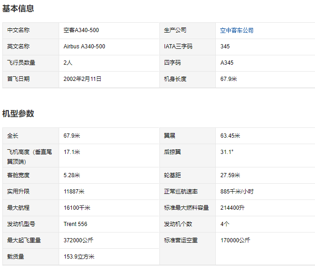
Task: Click the wheelbase value 27.59米
Action: [230, 175]
